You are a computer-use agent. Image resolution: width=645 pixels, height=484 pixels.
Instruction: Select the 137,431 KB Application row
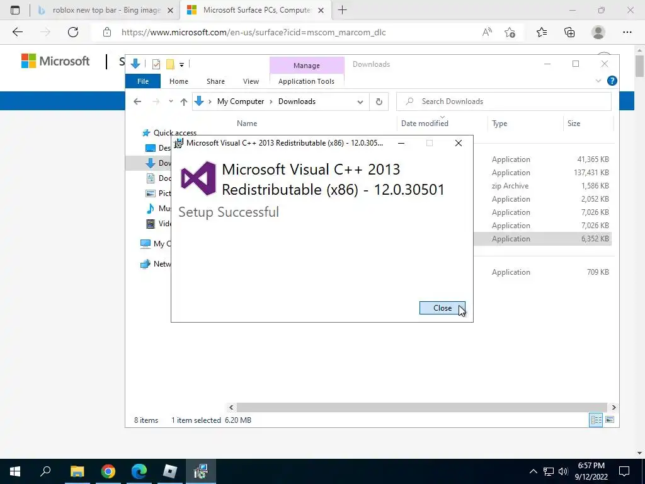[x=542, y=173]
